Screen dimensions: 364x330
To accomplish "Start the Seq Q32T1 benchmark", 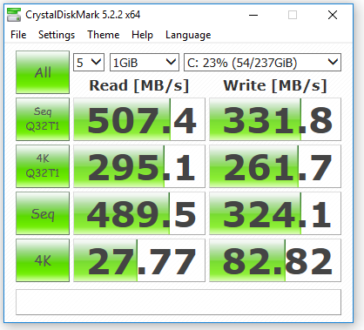I will pyautogui.click(x=43, y=119).
